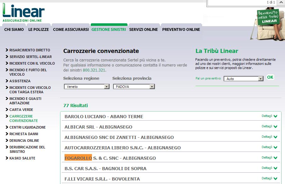This screenshot has height=184, width=285.
Task: Open the Fai un preventivo Auto dropdown
Action: point(243,79)
